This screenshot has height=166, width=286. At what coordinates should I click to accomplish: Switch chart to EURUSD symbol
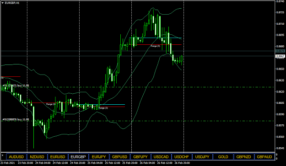[x=58, y=157]
